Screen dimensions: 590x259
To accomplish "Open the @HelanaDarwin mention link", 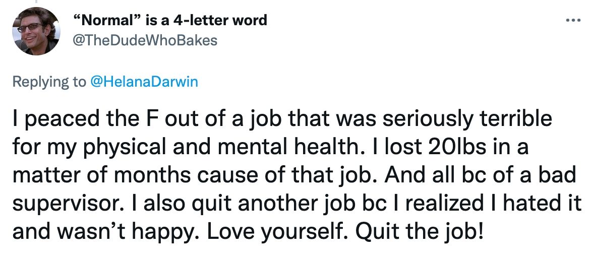I will (x=144, y=82).
